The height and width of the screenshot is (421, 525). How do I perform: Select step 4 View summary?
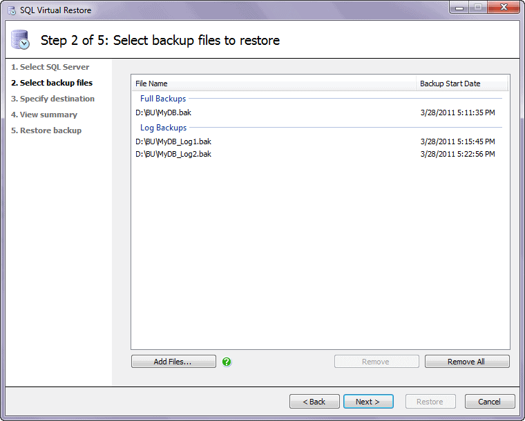[x=44, y=115]
